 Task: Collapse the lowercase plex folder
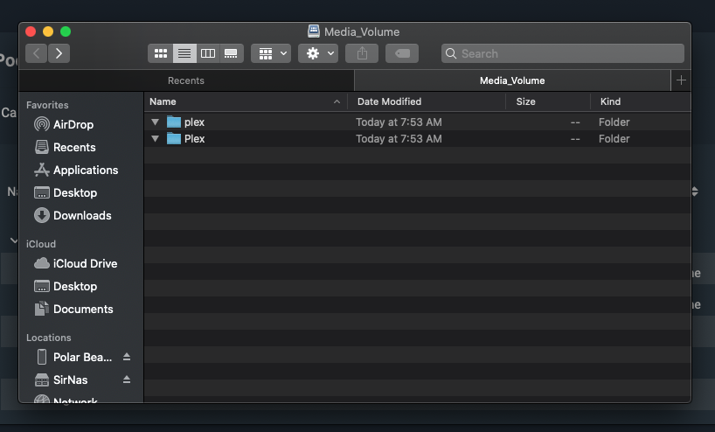(156, 122)
